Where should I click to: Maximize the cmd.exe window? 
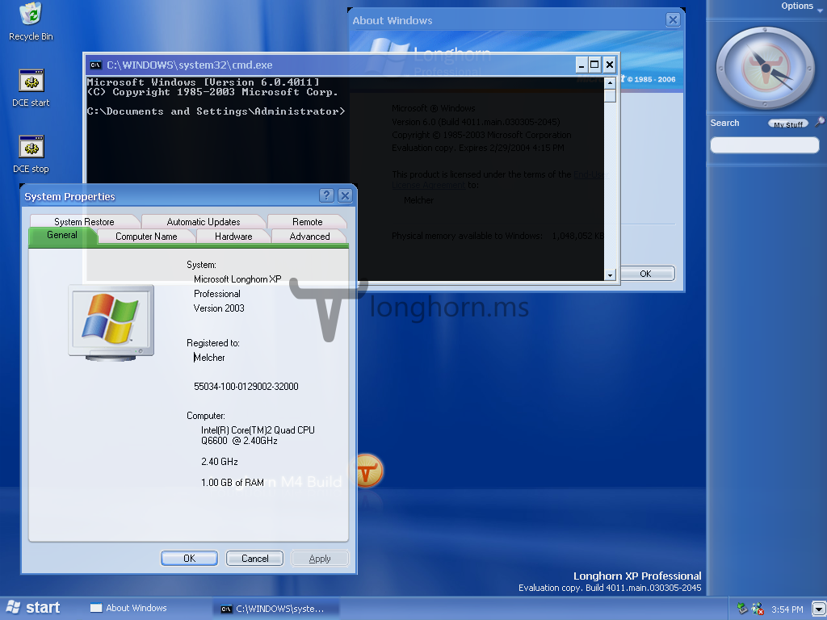594,65
